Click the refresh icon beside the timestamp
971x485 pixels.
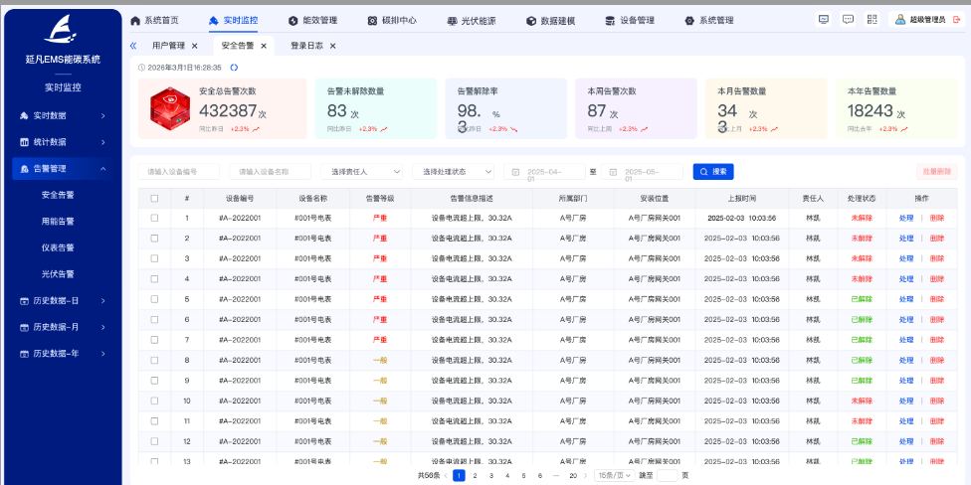point(234,68)
